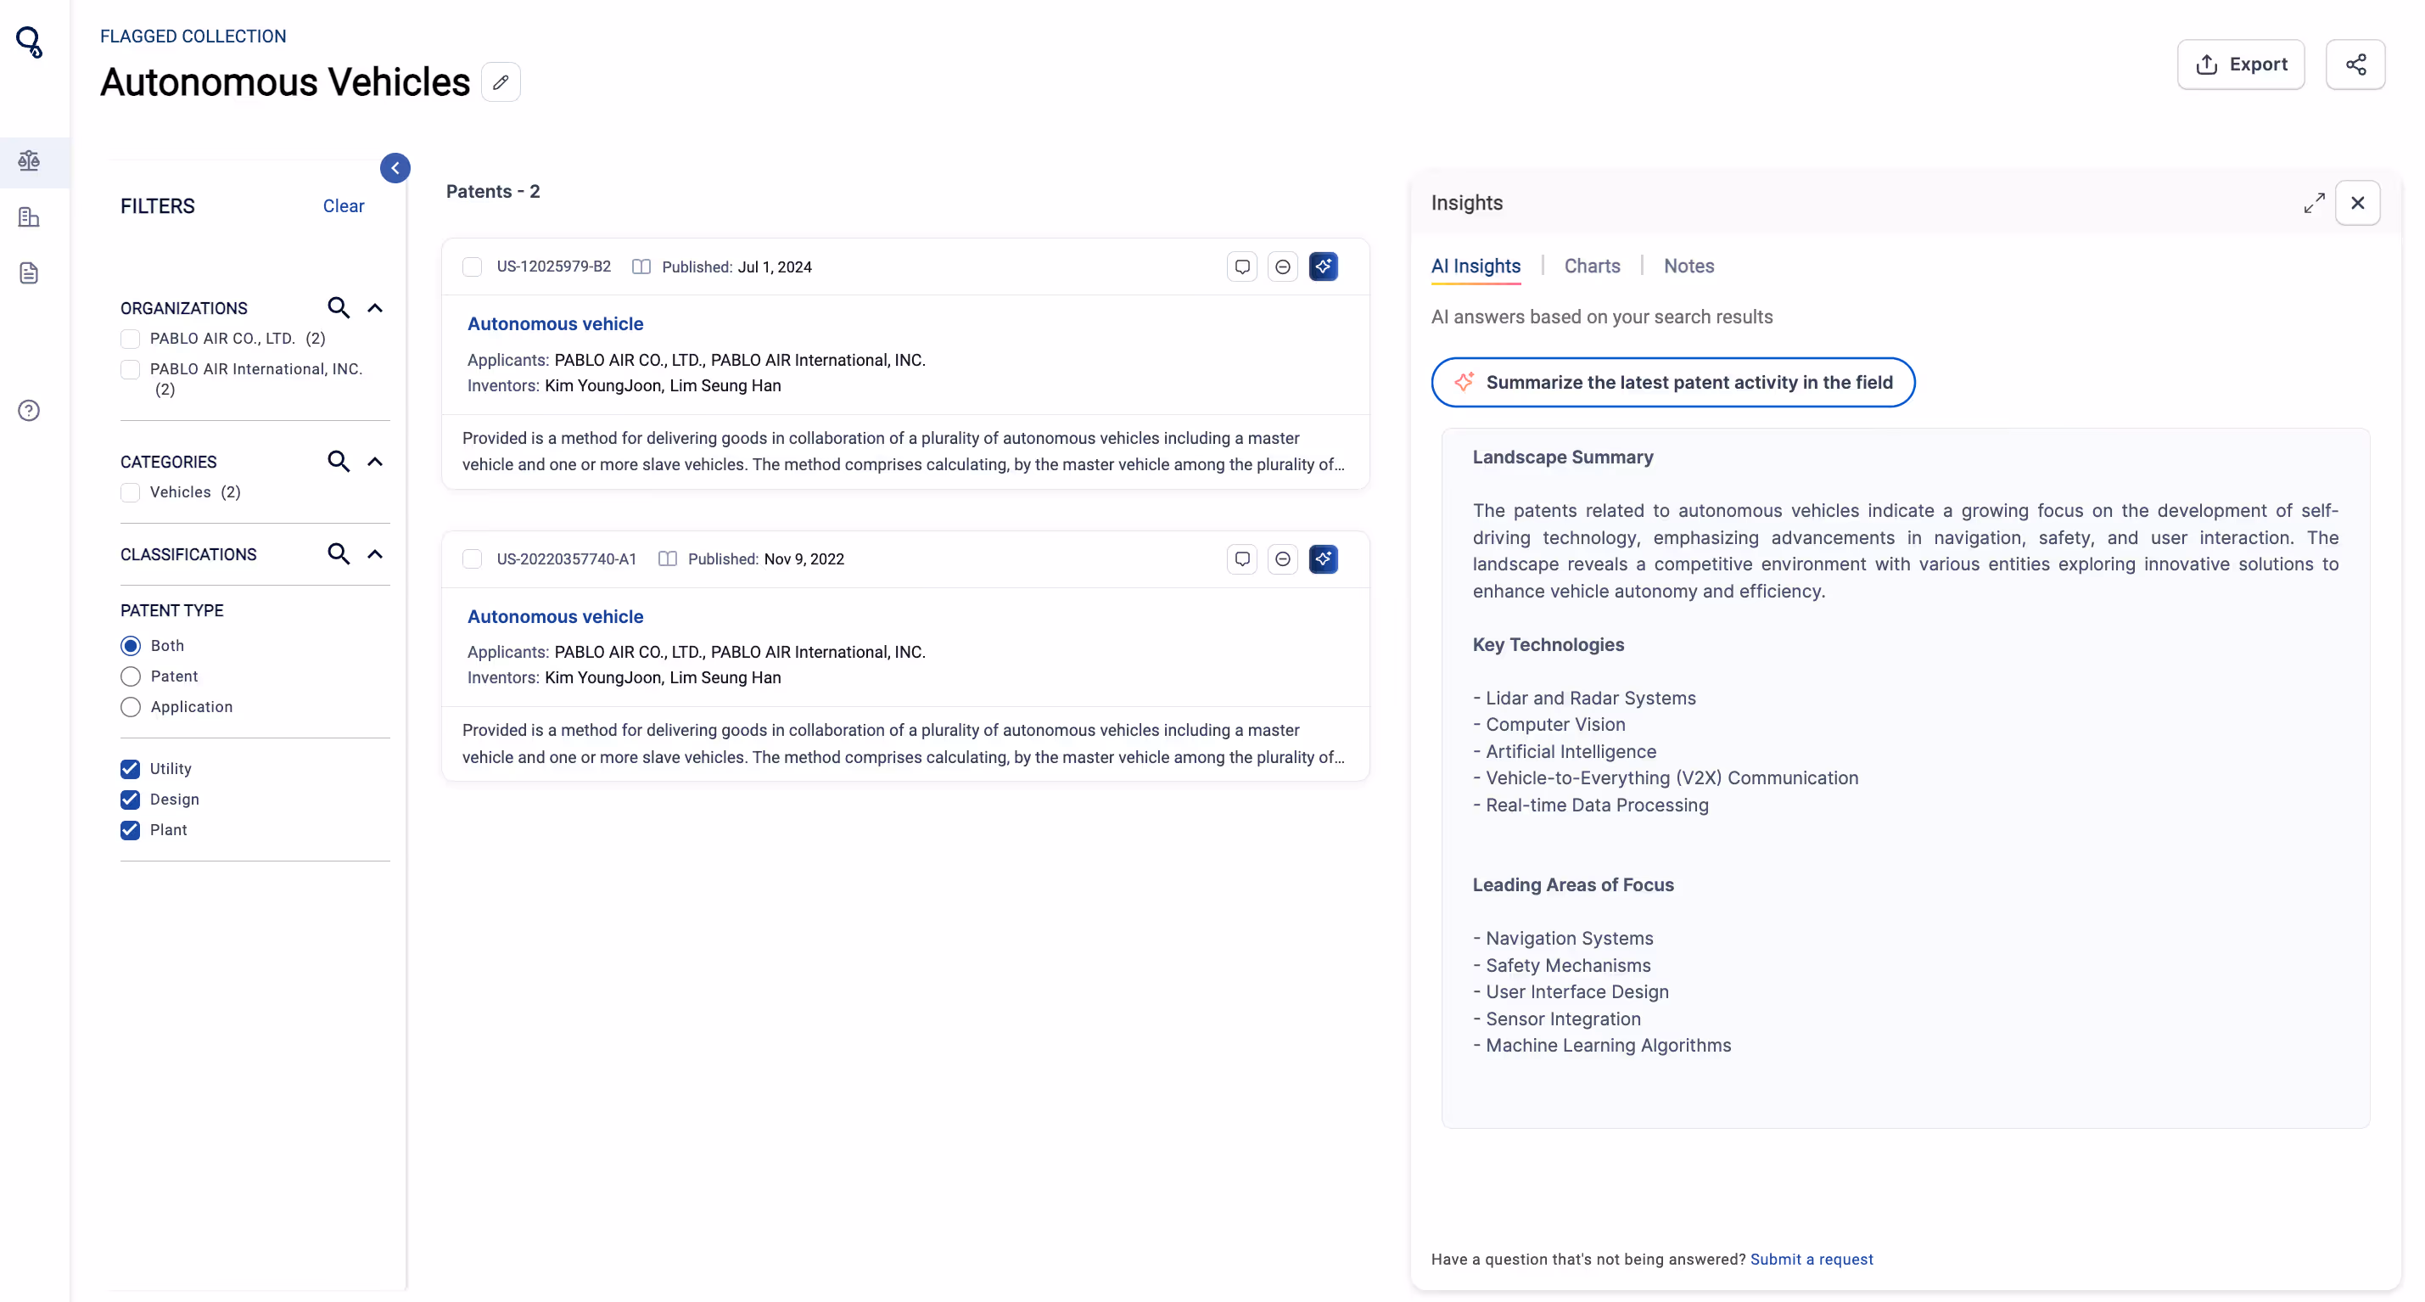The width and height of the screenshot is (2425, 1302).
Task: Click the Key Technologies heading
Action: pyautogui.click(x=1549, y=645)
